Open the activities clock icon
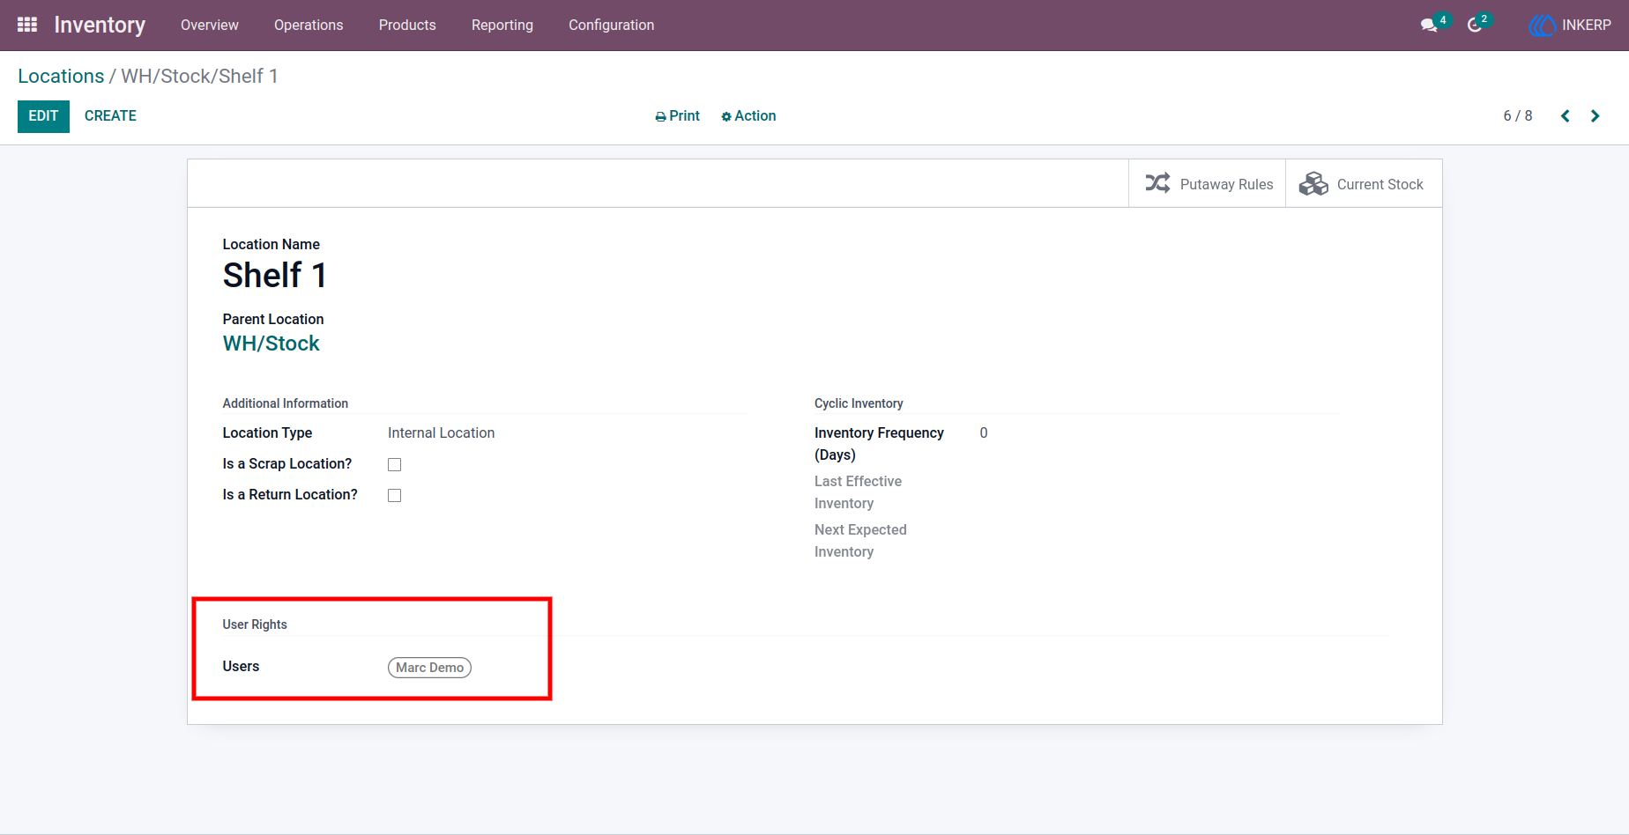This screenshot has height=835, width=1629. click(x=1475, y=26)
